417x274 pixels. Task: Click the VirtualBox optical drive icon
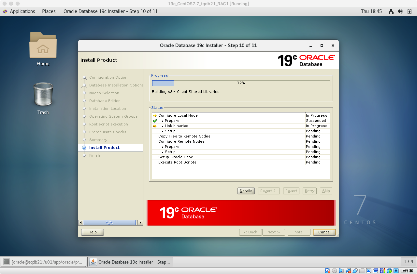point(335,271)
